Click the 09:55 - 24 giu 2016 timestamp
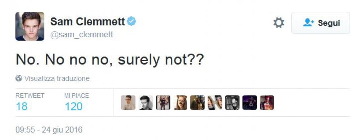Viewport: 362px width, 140px height. (x=49, y=130)
